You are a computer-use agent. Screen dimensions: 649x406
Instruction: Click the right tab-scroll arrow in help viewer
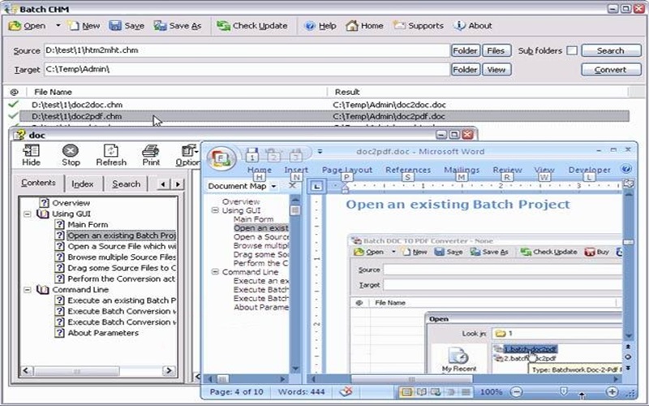pyautogui.click(x=178, y=184)
